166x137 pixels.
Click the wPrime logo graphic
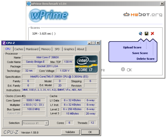[x=48, y=15]
